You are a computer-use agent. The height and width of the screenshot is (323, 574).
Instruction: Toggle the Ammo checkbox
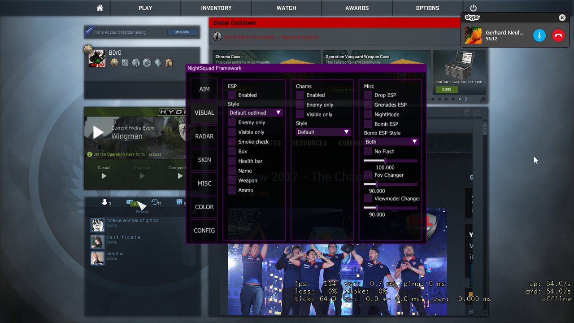click(x=232, y=190)
